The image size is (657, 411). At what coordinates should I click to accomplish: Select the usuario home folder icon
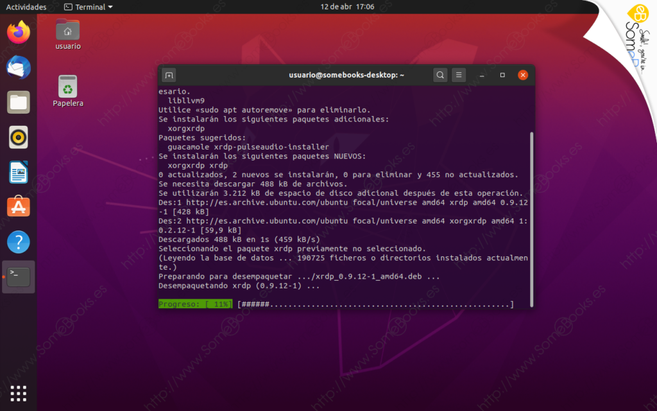coord(68,33)
